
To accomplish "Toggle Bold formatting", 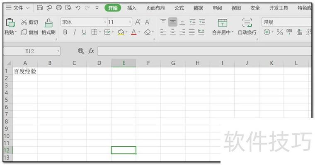I will click(x=65, y=32).
